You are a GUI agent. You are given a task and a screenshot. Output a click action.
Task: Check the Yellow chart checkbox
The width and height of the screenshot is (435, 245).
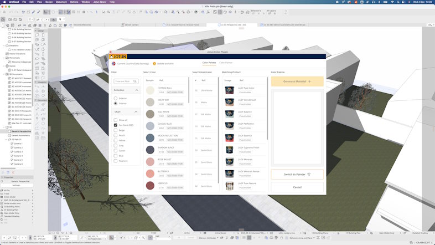coord(116,140)
